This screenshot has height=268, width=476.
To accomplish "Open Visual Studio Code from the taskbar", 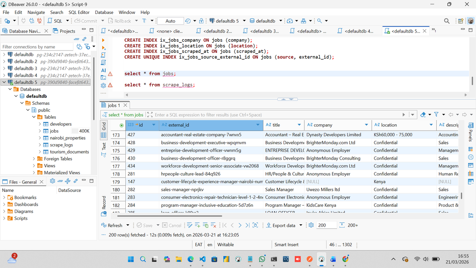I will pyautogui.click(x=202, y=259).
